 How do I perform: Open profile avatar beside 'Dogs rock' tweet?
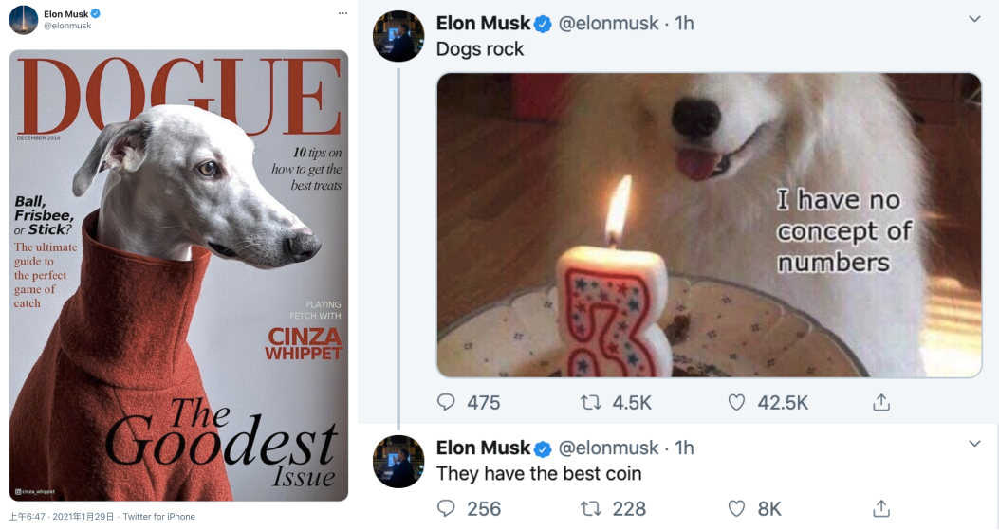(x=398, y=36)
